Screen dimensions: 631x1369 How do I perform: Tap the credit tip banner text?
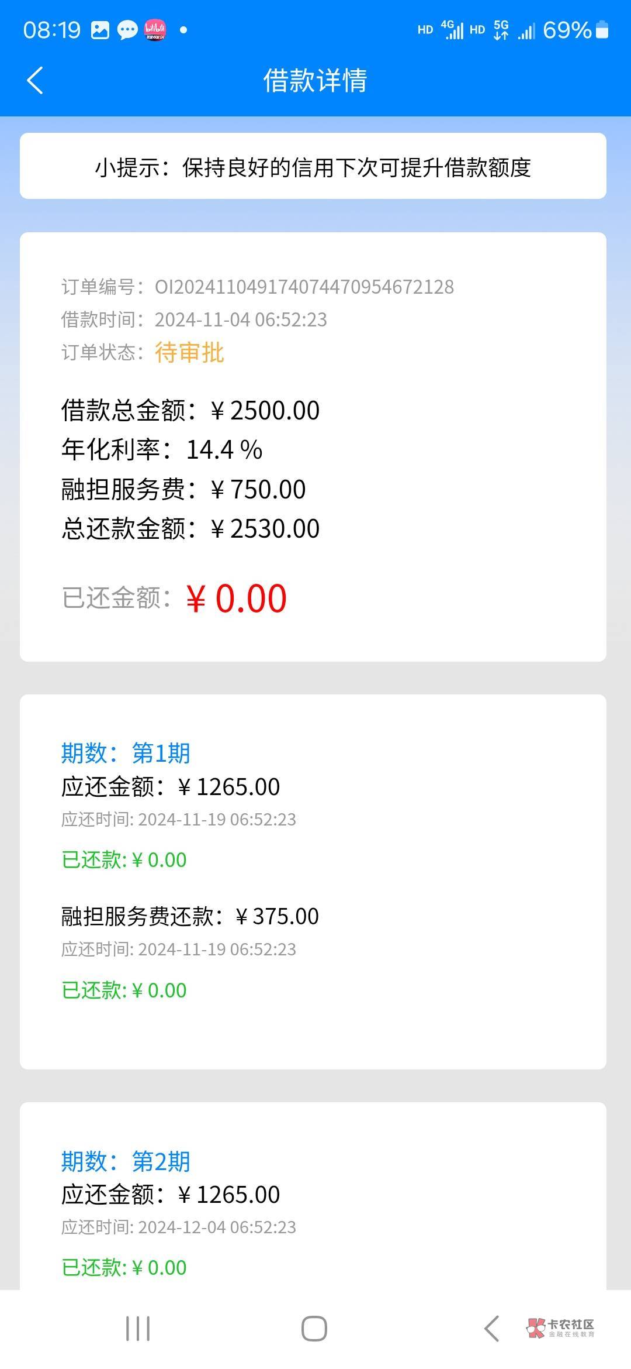313,167
